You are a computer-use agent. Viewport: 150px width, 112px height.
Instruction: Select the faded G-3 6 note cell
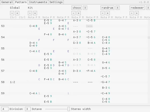[x=77, y=54]
